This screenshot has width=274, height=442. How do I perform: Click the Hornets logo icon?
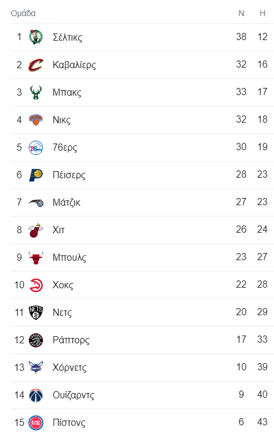click(36, 368)
